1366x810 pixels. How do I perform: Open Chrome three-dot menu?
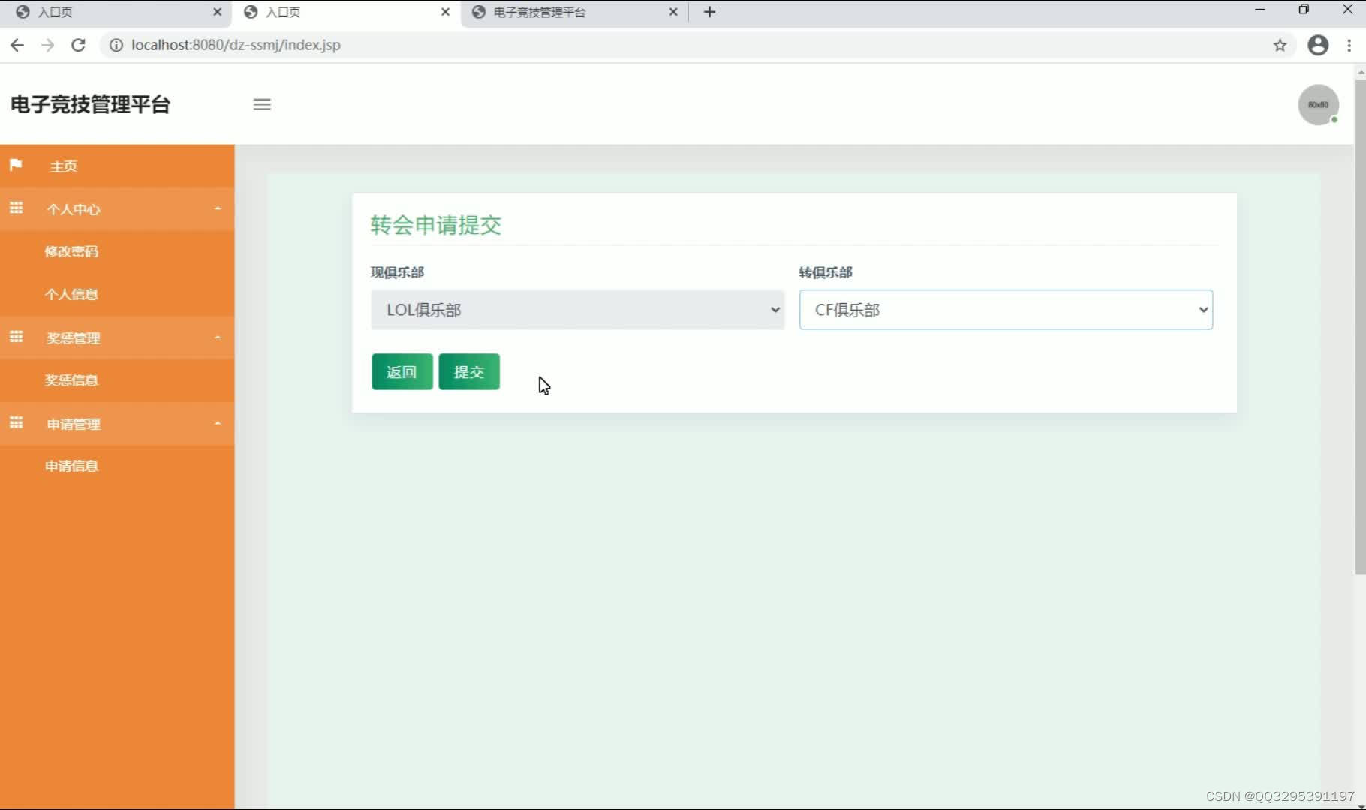(1349, 45)
